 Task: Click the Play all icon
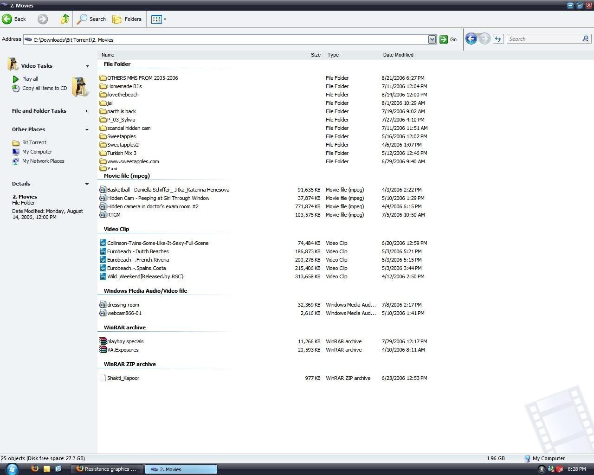click(x=16, y=79)
